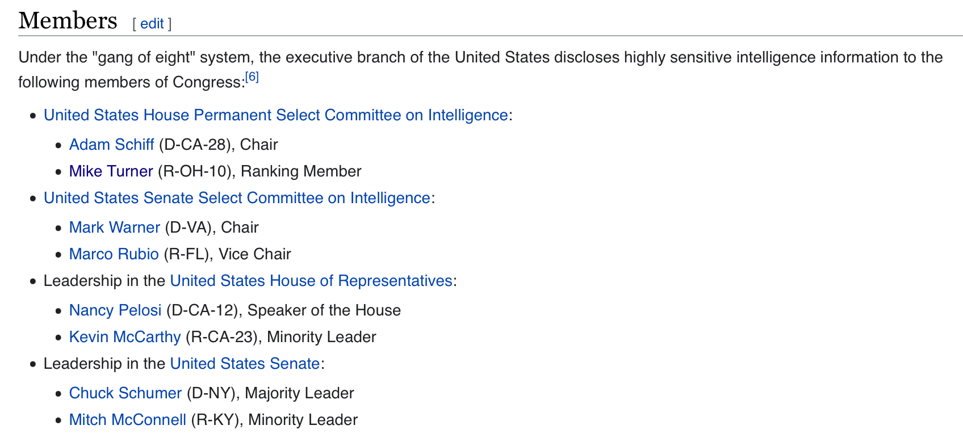Visit the Mark Warner page link
This screenshot has height=442, width=963.
pyautogui.click(x=114, y=228)
